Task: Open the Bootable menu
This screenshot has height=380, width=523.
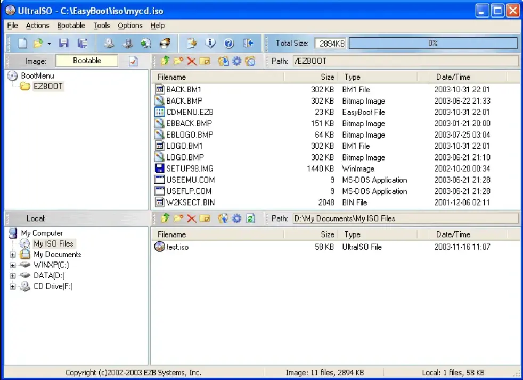Action: point(71,25)
